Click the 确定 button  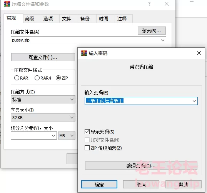(x=99, y=185)
